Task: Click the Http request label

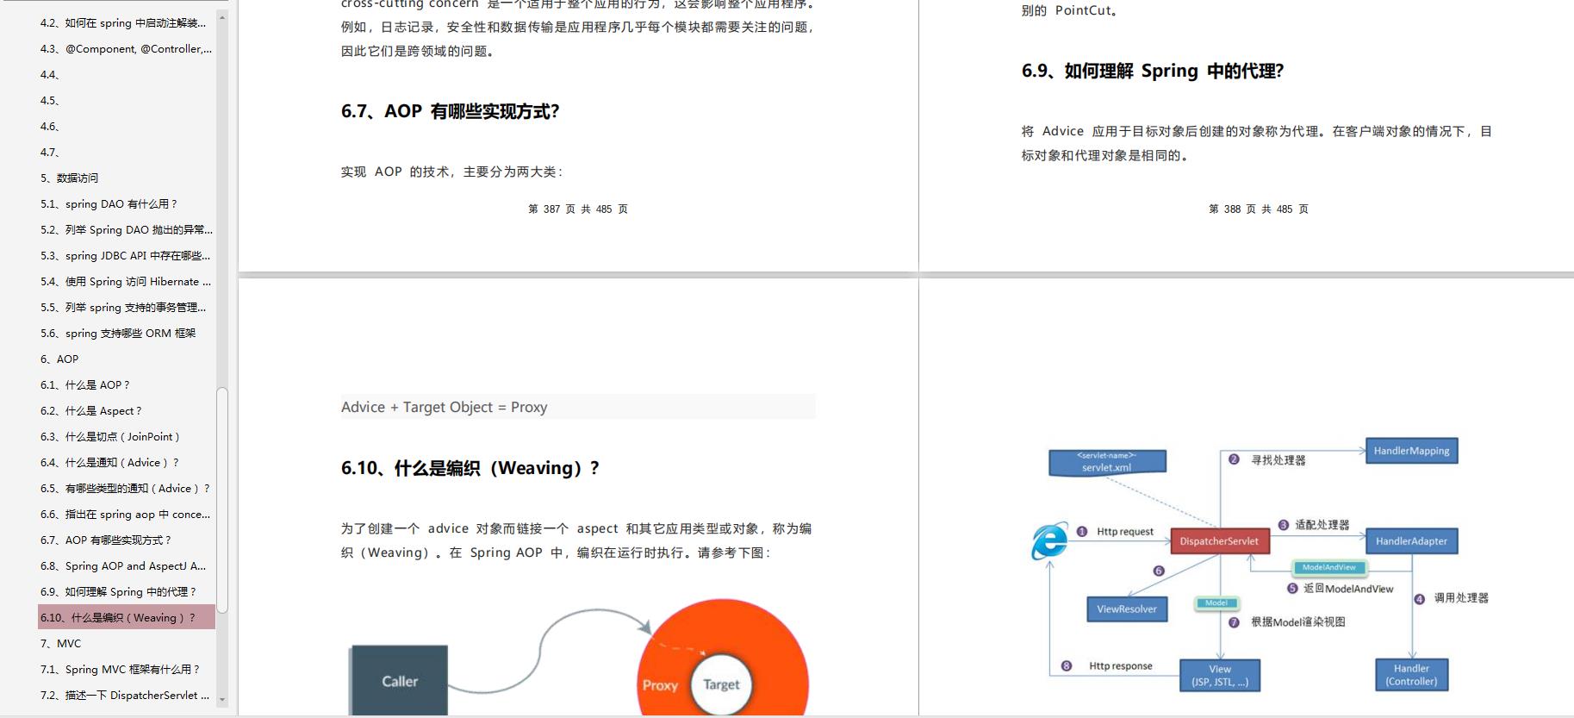Action: (x=1125, y=532)
